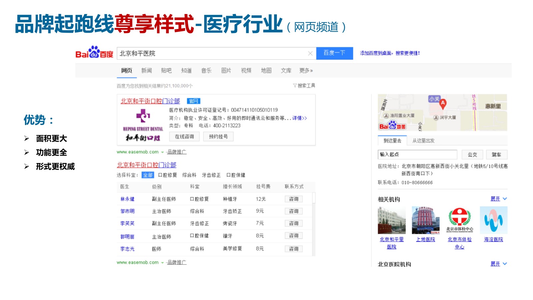Image resolution: width=533 pixels, height=300 pixels.
Task: Open 上地医院 thumbnail
Action: (426, 220)
